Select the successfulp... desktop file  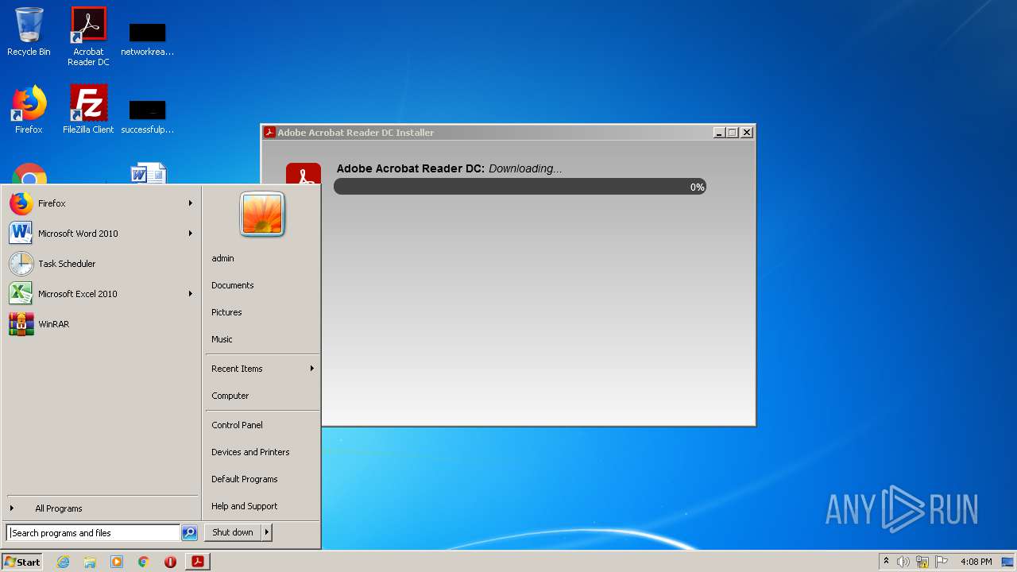[147, 116]
